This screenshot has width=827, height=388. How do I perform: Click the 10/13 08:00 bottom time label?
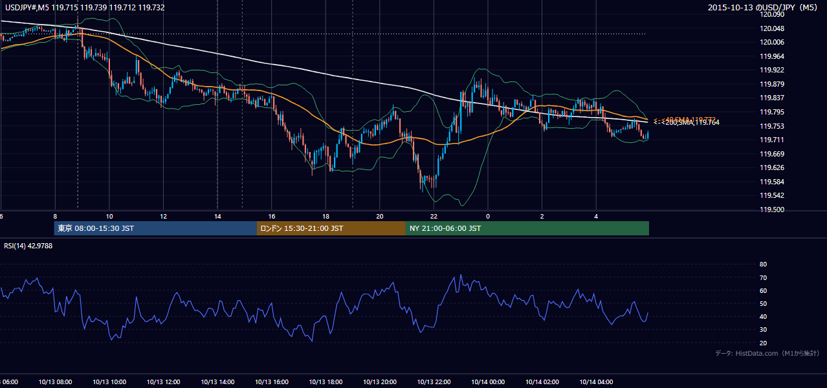click(55, 382)
